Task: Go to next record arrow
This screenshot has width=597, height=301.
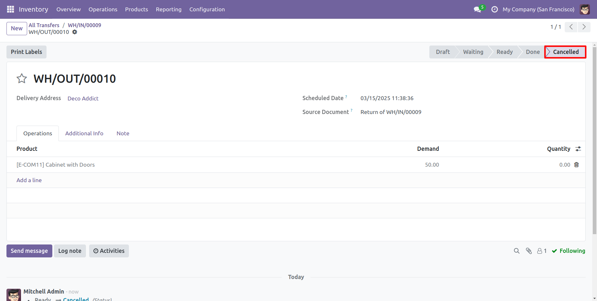Action: (584, 27)
